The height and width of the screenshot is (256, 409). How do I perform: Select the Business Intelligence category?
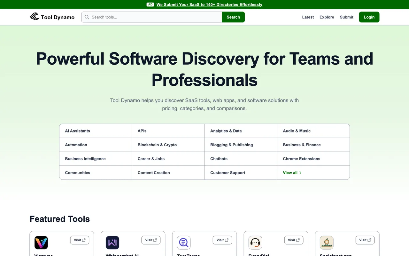coord(96,159)
